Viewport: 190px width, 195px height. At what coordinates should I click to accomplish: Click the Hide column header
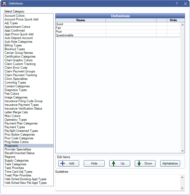pyautogui.click(x=173, y=20)
